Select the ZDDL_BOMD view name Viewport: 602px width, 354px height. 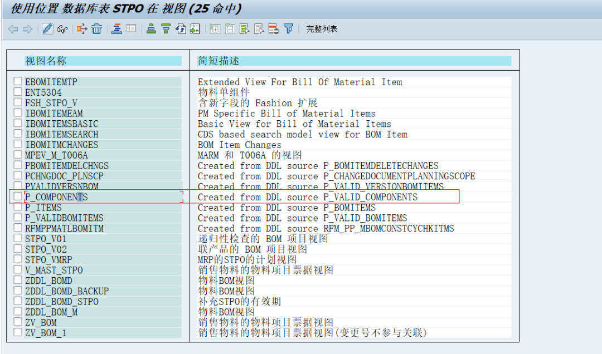point(48,281)
